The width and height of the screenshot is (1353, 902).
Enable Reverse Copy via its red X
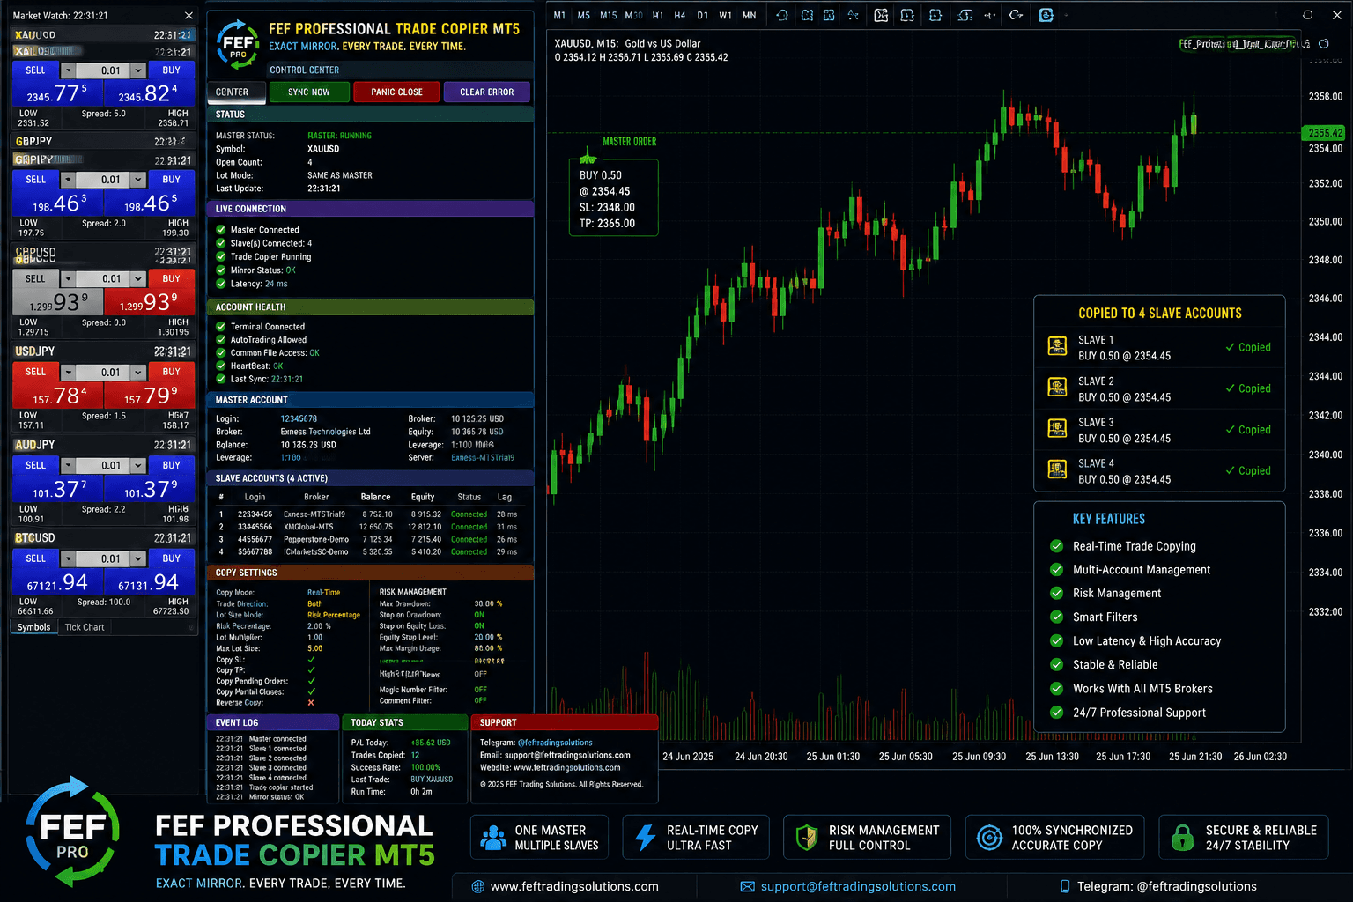coord(311,702)
